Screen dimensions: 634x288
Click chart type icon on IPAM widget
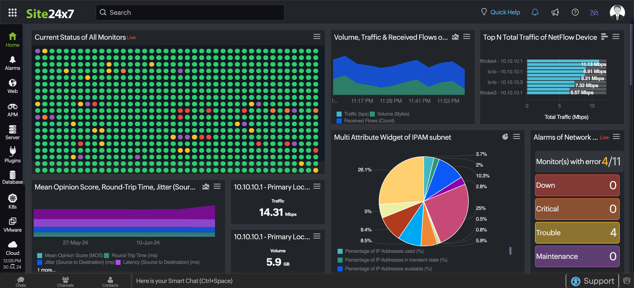(505, 137)
